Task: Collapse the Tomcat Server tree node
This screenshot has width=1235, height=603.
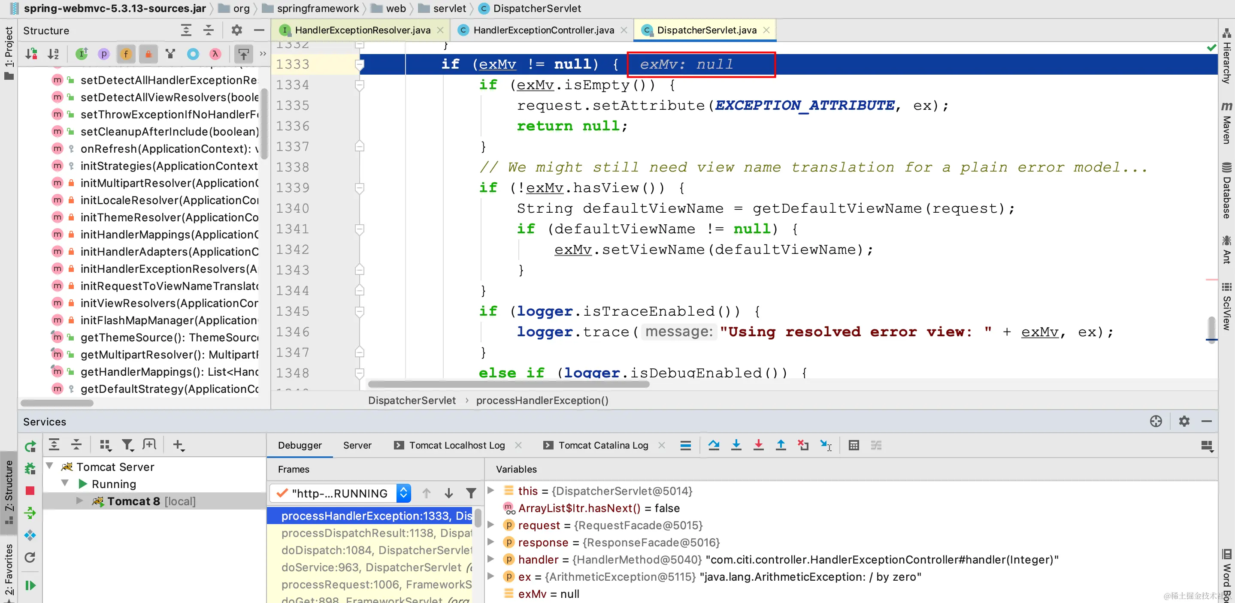Action: [x=49, y=466]
